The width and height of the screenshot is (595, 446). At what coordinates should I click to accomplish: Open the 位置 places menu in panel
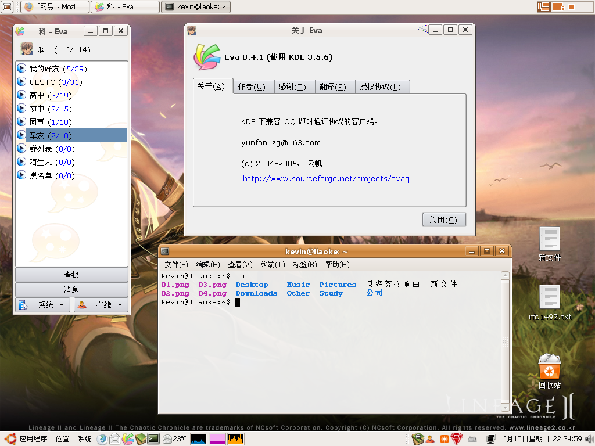coord(63,439)
